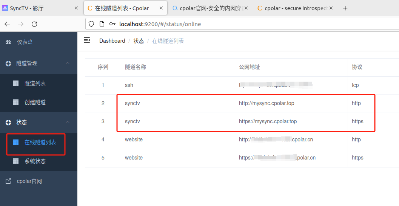Click the 隧道管理 lifebuoy icon
Image resolution: width=399 pixels, height=206 pixels.
(8, 63)
